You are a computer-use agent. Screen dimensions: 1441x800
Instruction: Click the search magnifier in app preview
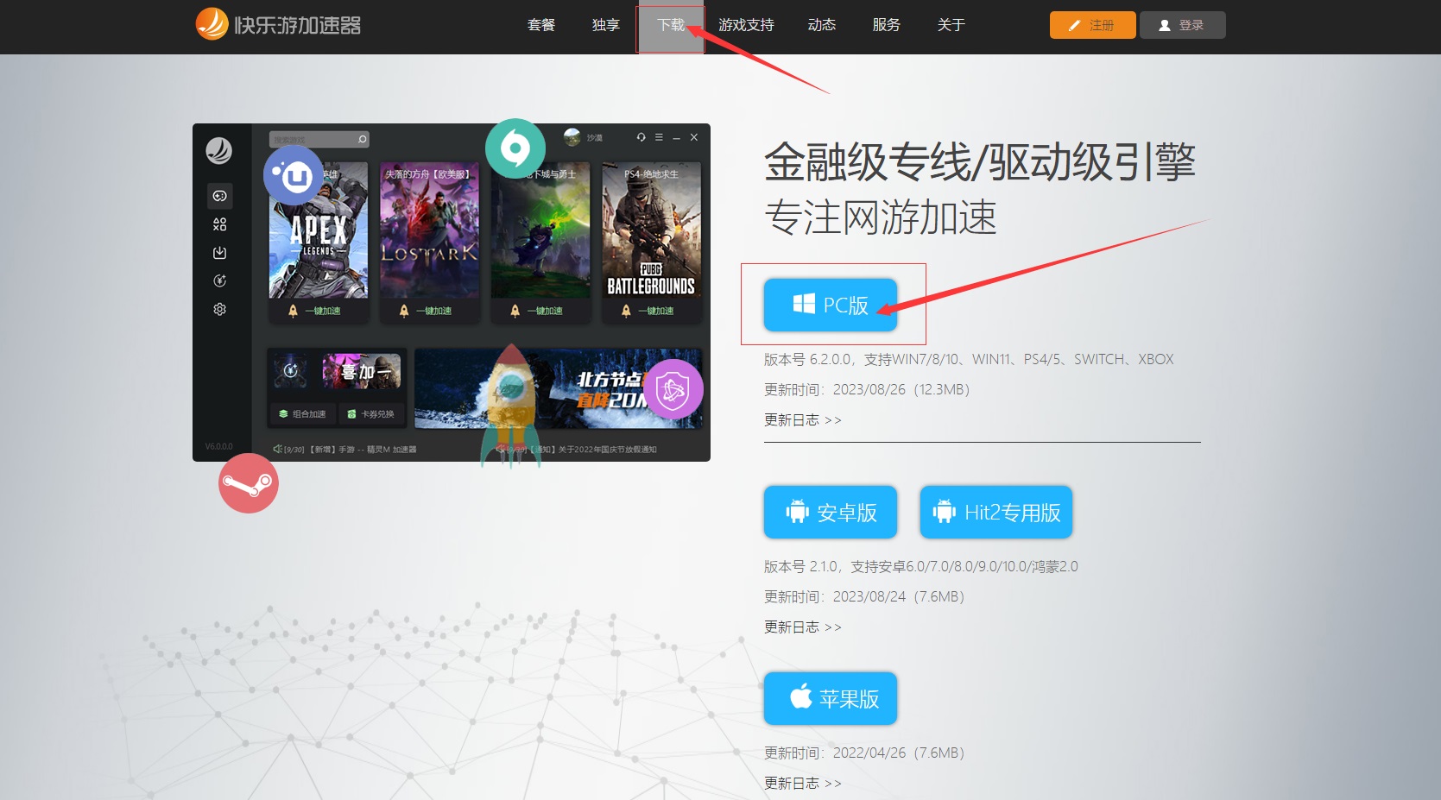[x=363, y=139]
